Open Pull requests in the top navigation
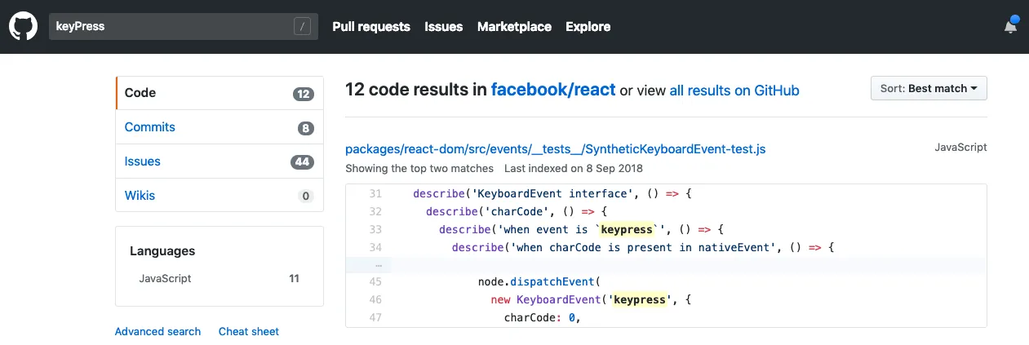The height and width of the screenshot is (345, 1029). [370, 27]
